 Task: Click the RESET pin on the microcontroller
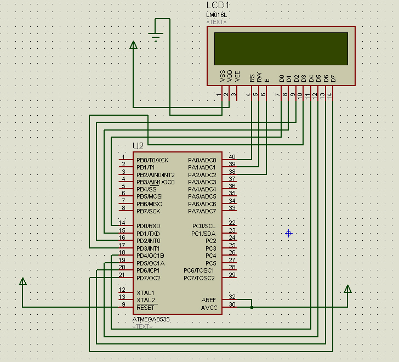tap(146, 308)
